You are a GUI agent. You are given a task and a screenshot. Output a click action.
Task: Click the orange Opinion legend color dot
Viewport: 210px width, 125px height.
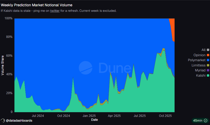(208, 55)
